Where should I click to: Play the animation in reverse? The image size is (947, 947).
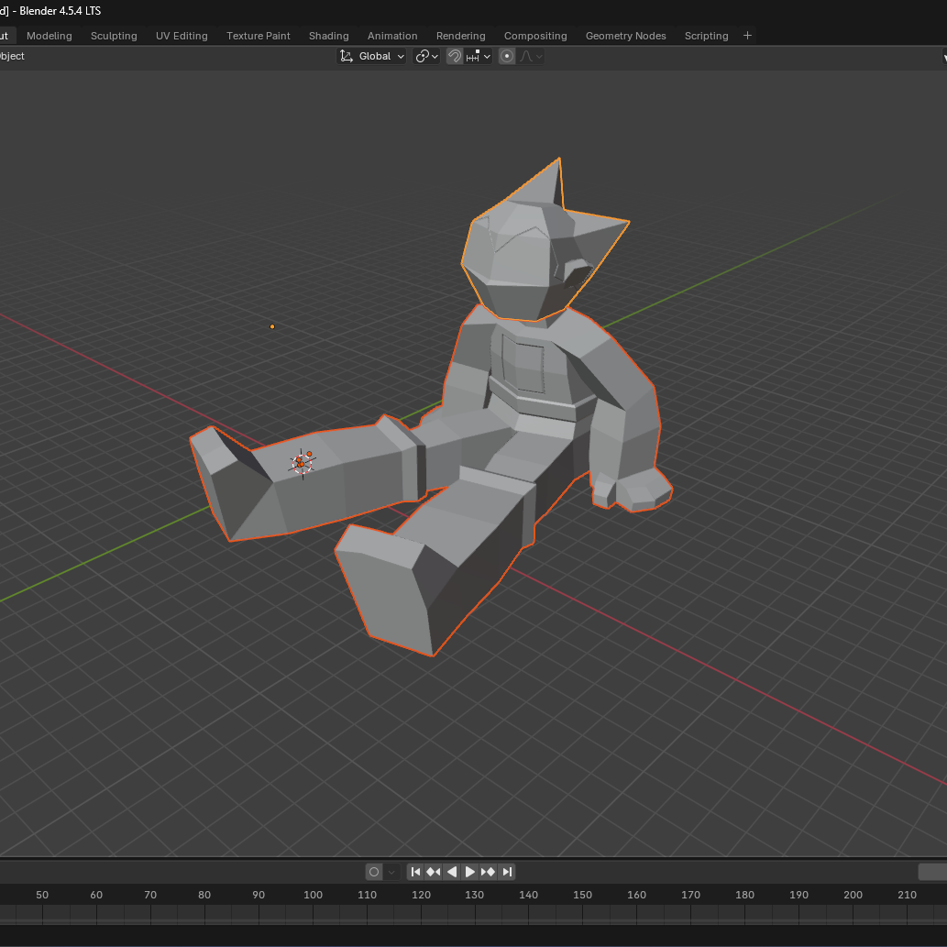[452, 872]
